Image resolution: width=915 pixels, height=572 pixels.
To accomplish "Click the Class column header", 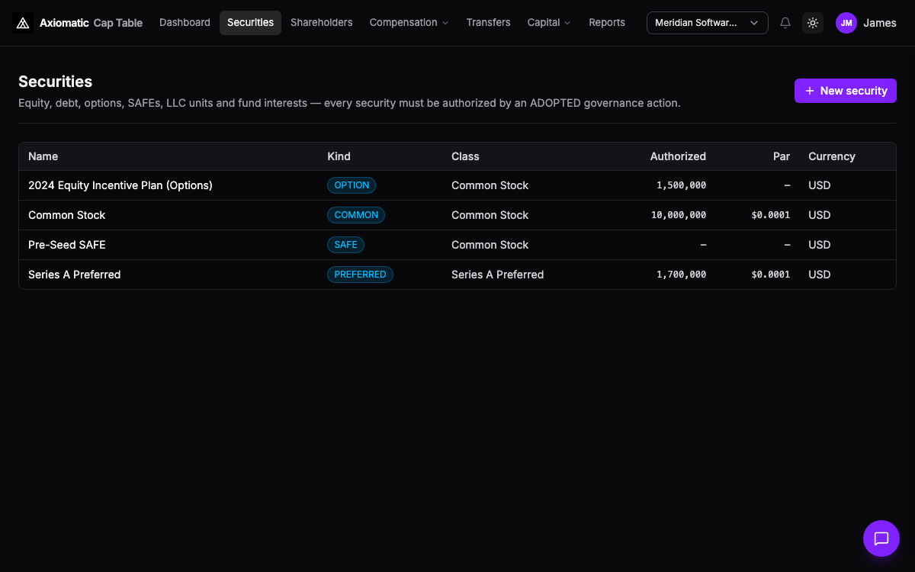I will [x=465, y=156].
